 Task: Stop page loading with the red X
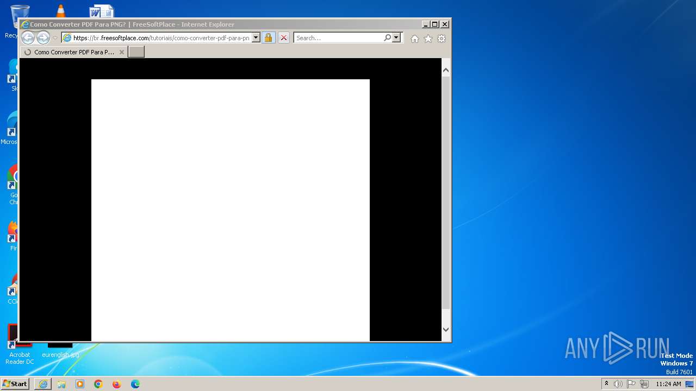coord(283,38)
